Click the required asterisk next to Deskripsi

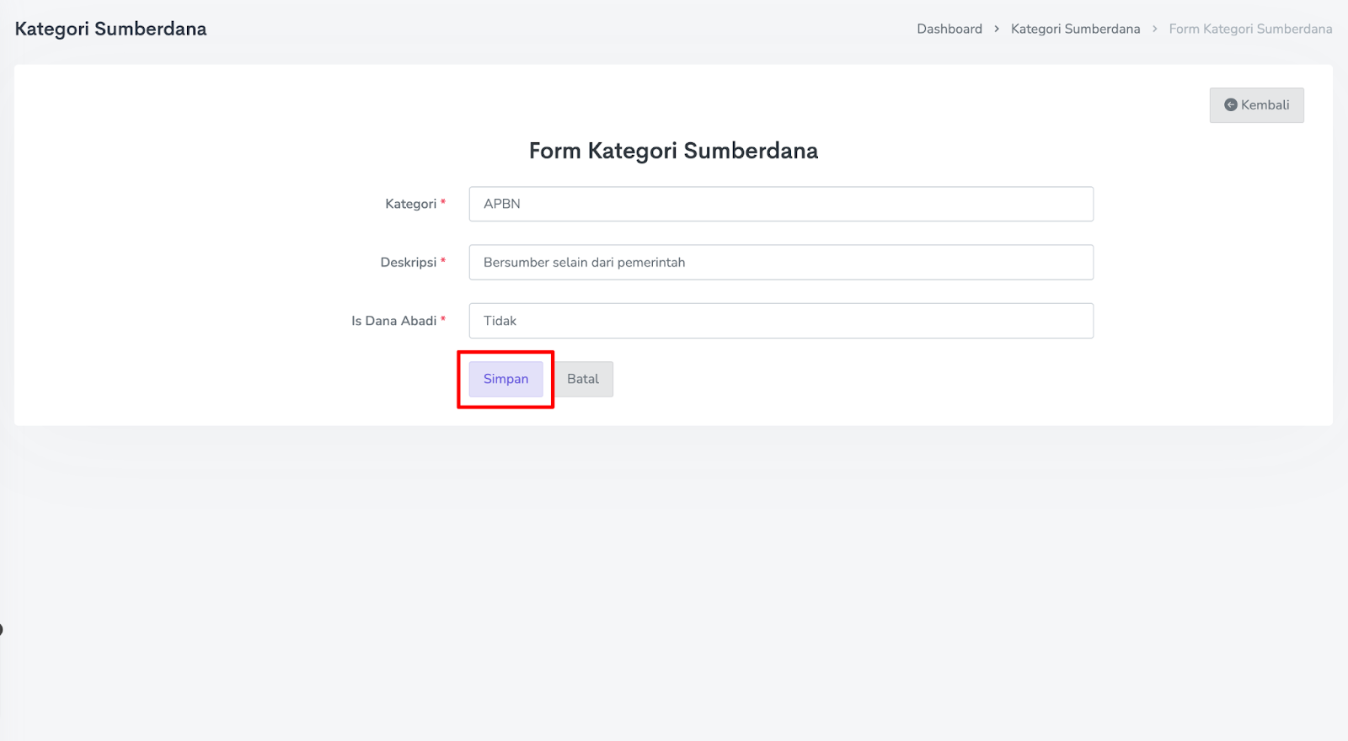[x=443, y=260]
